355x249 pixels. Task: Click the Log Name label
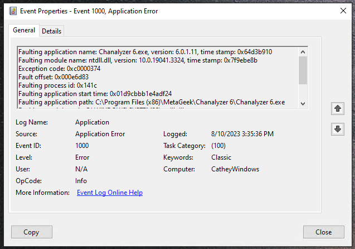pos(32,122)
